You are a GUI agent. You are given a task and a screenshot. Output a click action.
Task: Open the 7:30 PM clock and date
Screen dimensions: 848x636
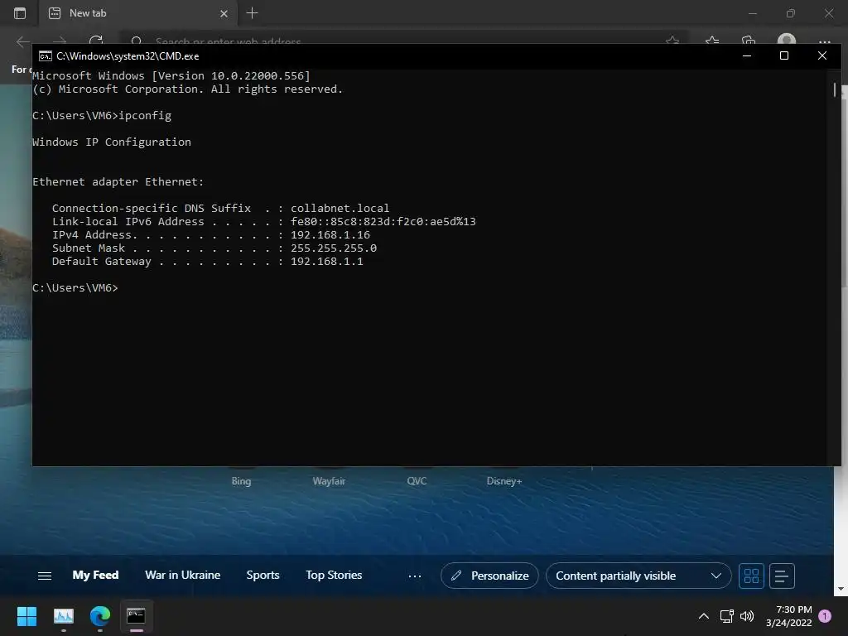click(788, 616)
